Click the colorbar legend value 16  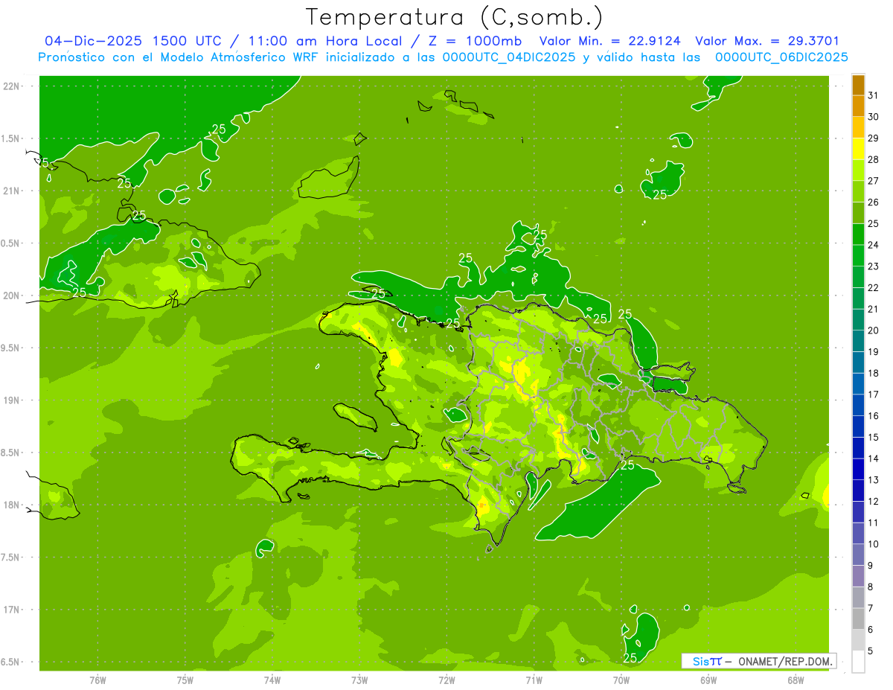874,416
